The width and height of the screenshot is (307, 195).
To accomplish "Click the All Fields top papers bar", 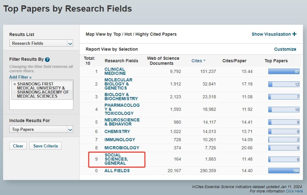I will tap(284, 171).
